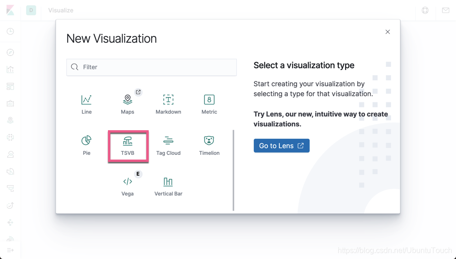Expand the sidebar navigation menu

(10, 250)
